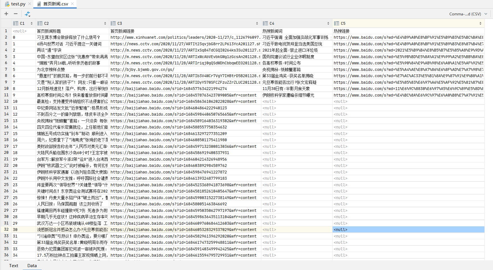This screenshot has width=493, height=270.
Task: Click cell '各高校寒假 时间公布'
Action: 296,63
